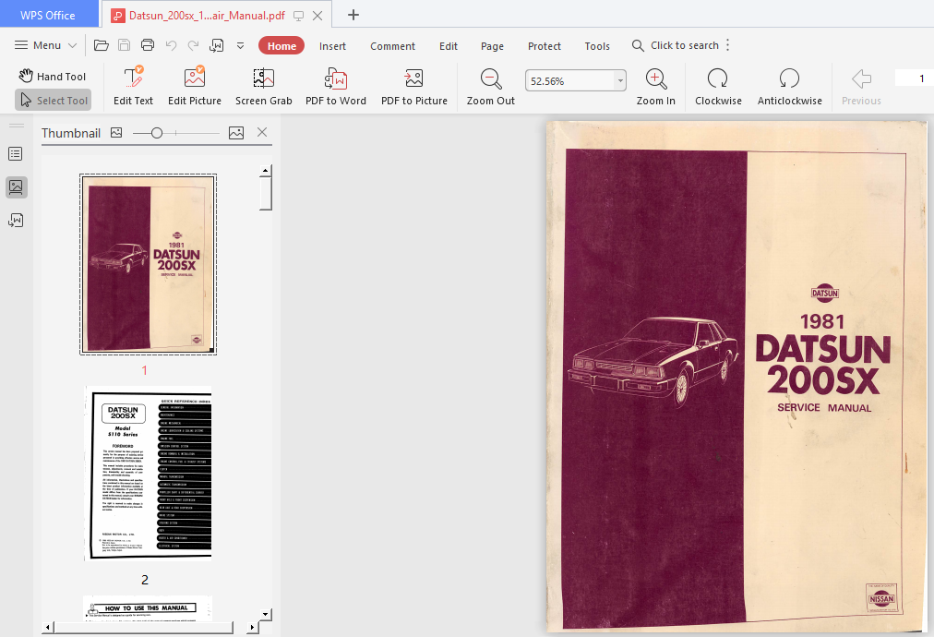Convert PDF to Word
Viewport: 934px width, 637px height.
(336, 86)
